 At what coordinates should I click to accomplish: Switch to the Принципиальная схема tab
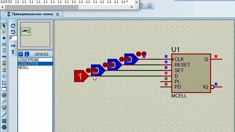coord(32,14)
